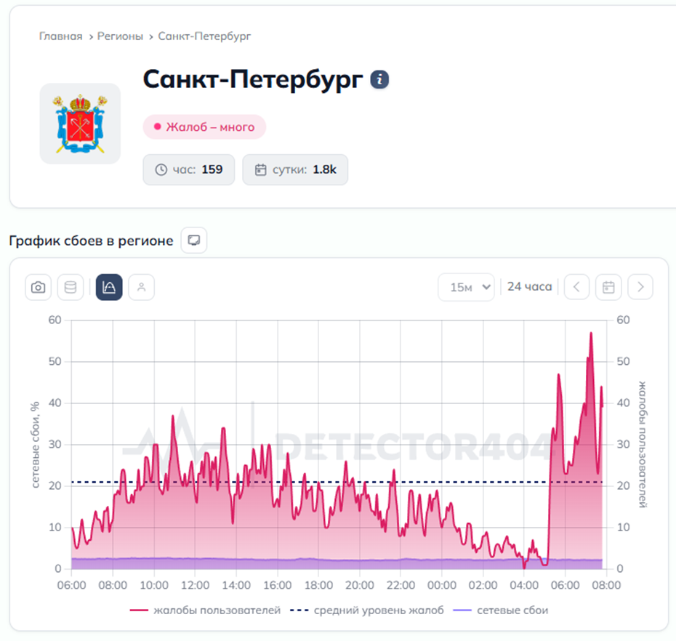Click the purple line swatch in the legend

(462, 610)
